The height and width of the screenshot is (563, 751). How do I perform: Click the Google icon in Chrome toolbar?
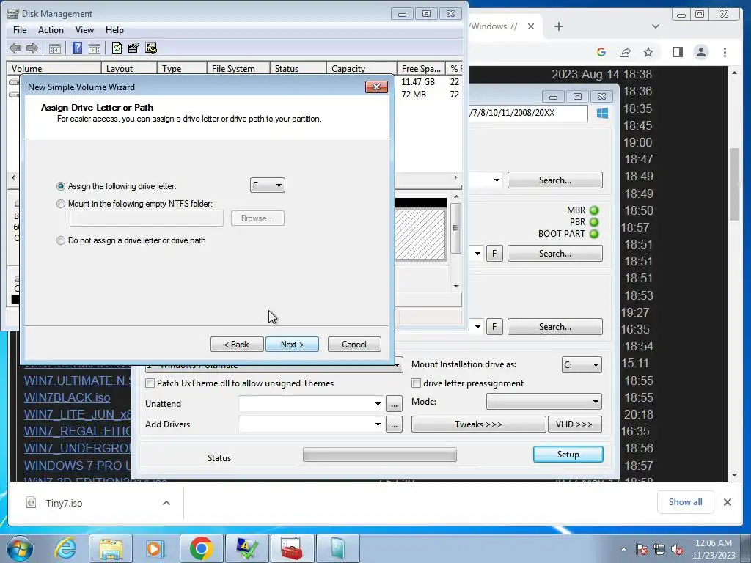[x=601, y=52]
